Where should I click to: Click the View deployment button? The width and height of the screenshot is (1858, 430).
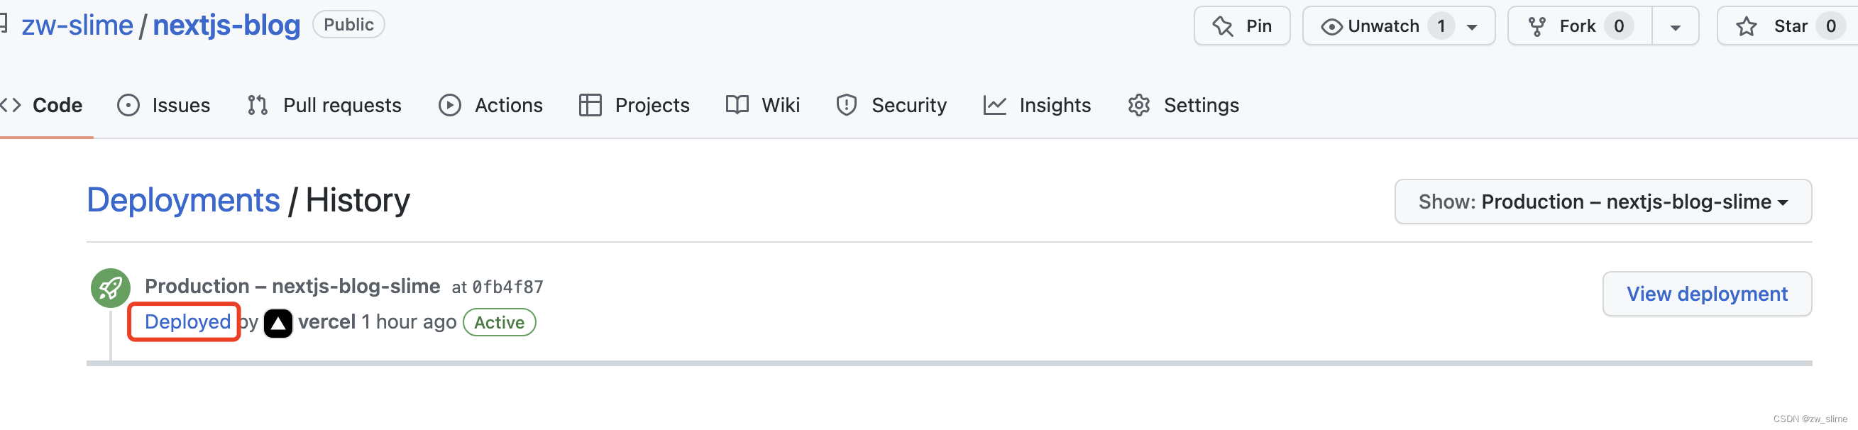[1707, 294]
